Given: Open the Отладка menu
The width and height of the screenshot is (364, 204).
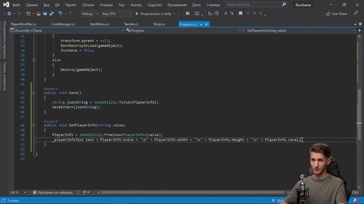Looking at the screenshot, I should coord(106,5).
